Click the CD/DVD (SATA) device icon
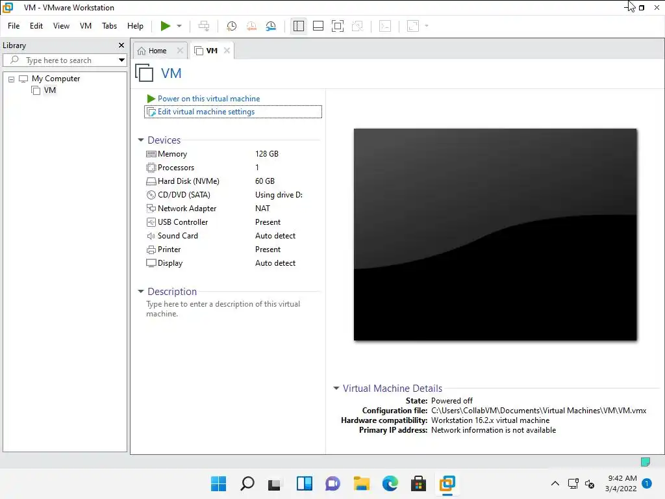 pos(151,195)
